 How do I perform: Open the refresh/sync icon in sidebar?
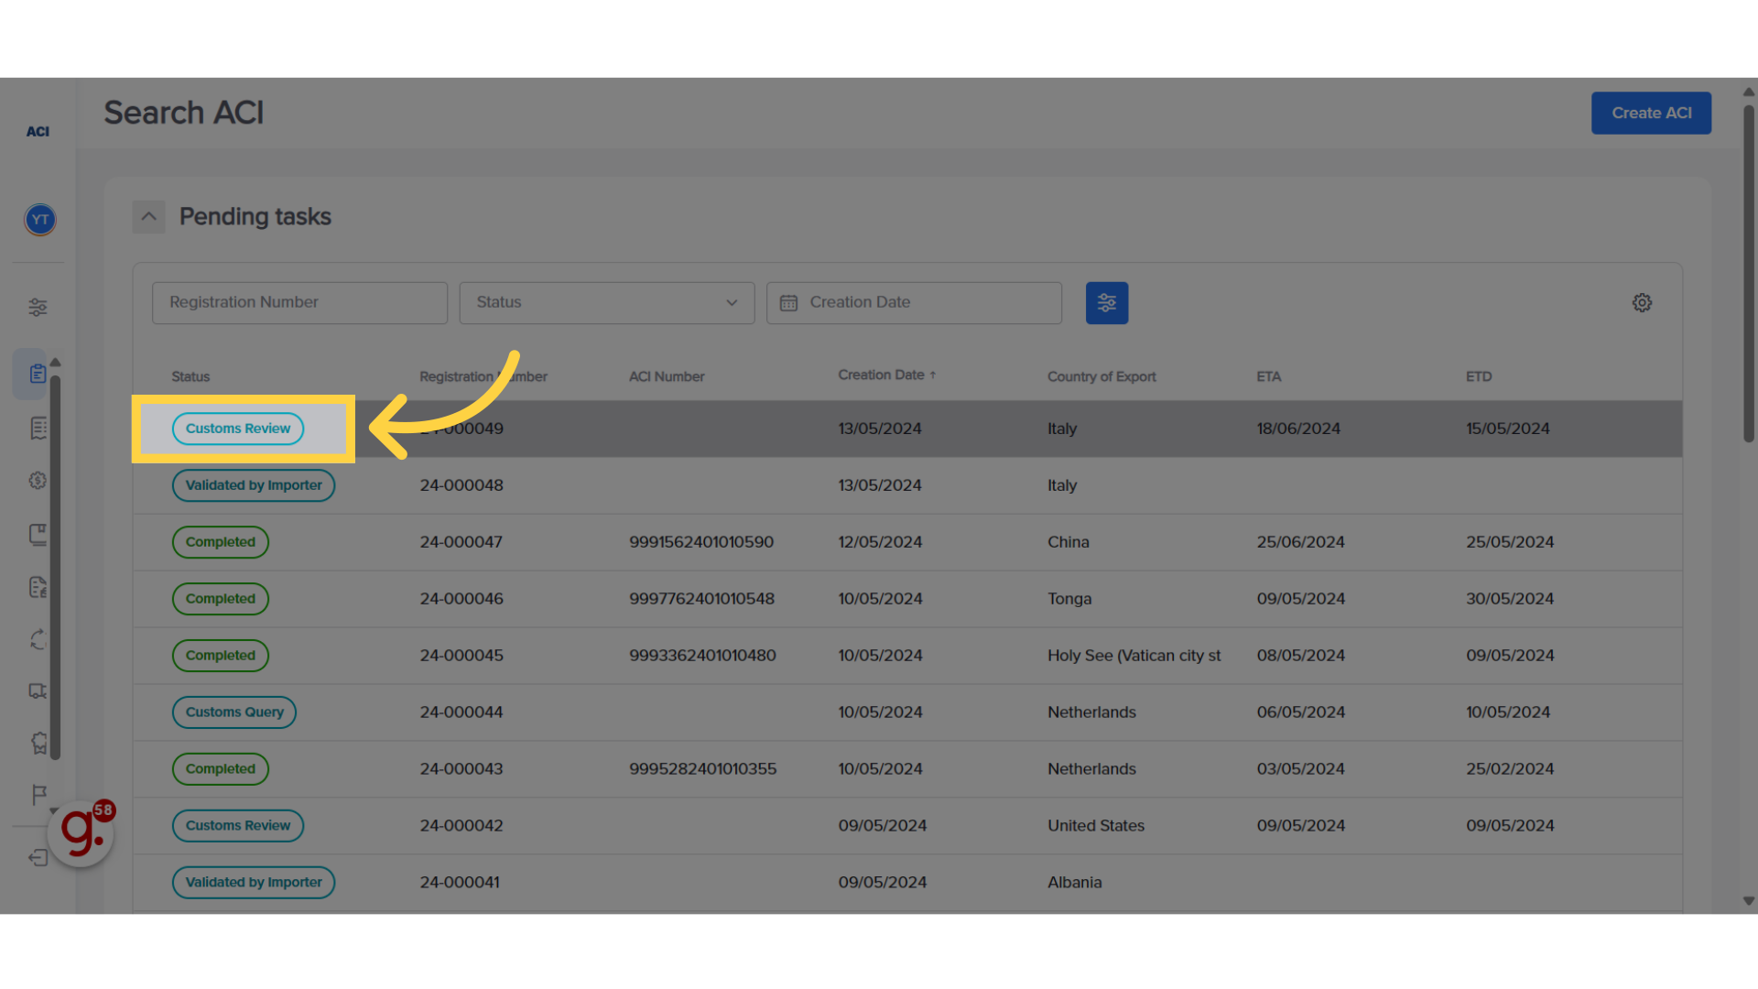[38, 640]
